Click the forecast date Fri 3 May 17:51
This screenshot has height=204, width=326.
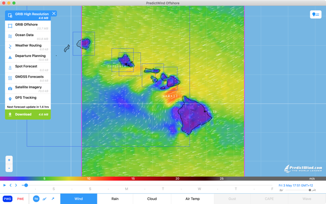coord(296,185)
